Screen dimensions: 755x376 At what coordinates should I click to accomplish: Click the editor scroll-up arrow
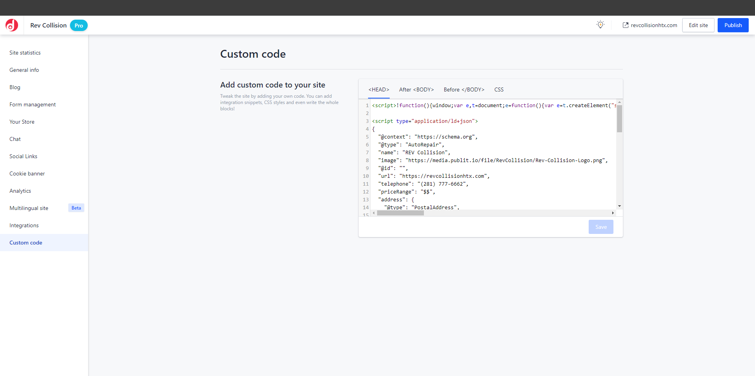tap(619, 102)
